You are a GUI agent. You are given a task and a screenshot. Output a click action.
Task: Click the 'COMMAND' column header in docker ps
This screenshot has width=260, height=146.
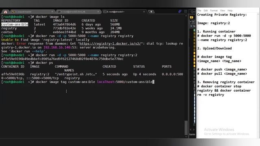61,67
